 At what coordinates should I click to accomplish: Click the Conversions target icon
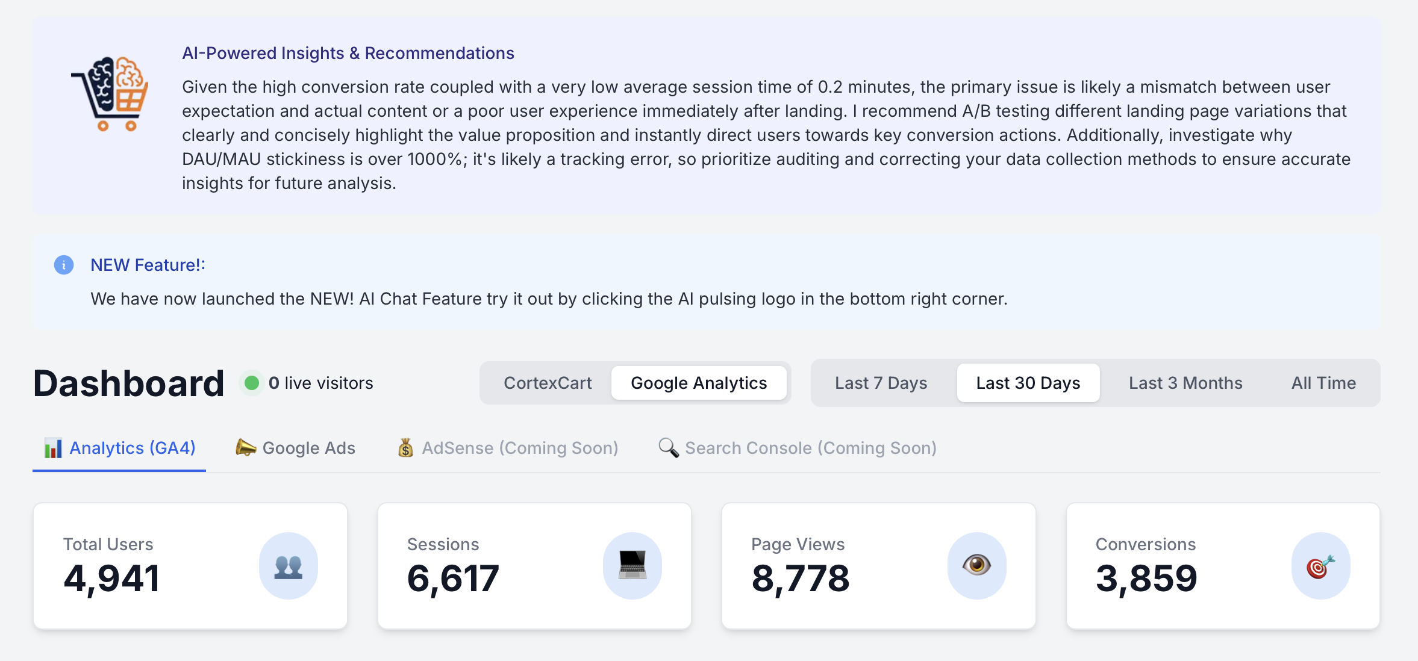[1320, 566]
